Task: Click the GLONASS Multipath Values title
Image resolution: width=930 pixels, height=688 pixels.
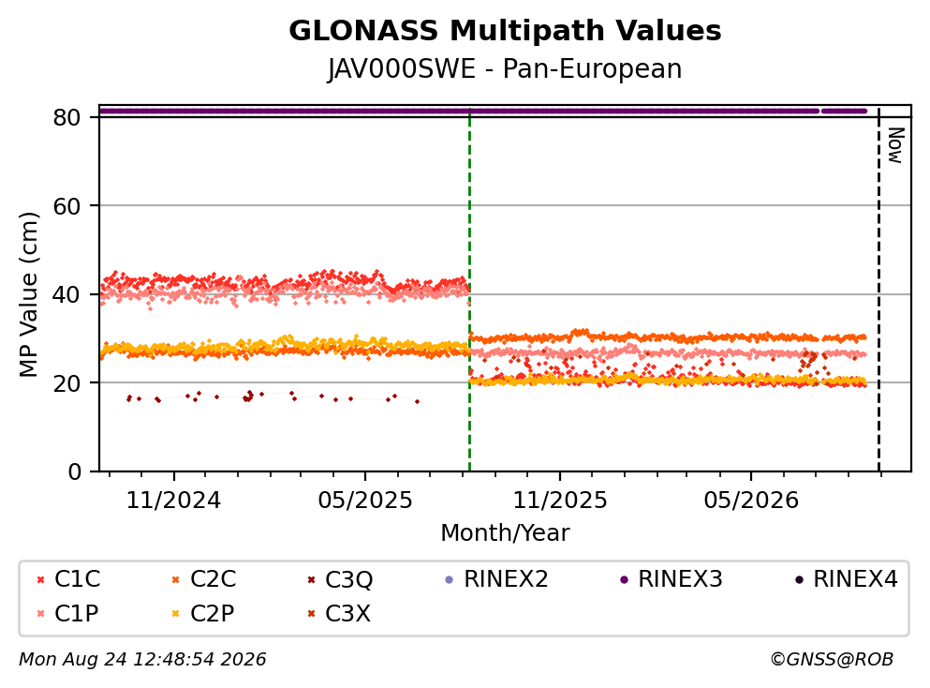Action: [505, 31]
